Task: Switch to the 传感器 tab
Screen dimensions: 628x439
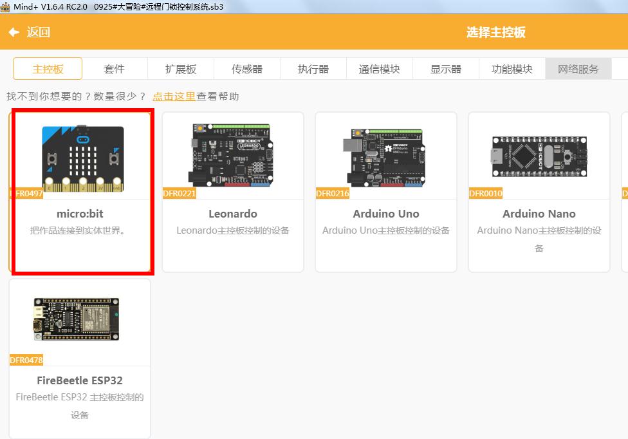Action: (247, 69)
